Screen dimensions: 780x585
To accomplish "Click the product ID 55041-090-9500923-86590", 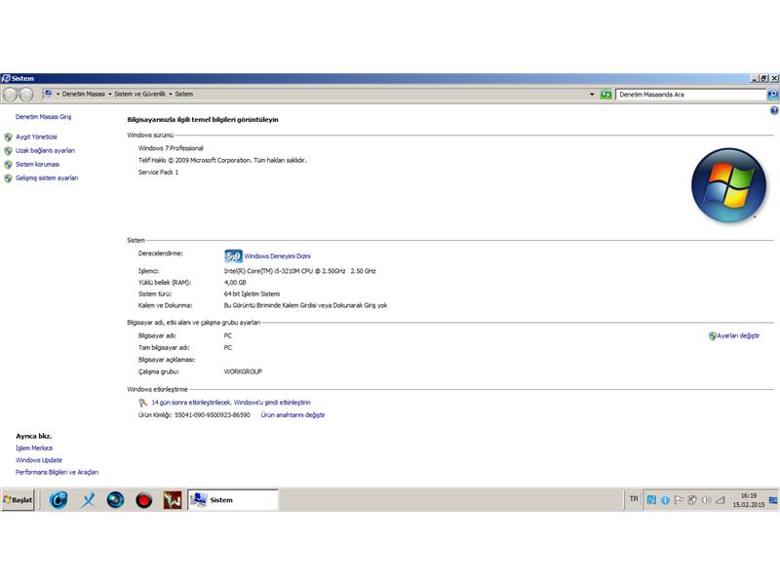I will 213,415.
